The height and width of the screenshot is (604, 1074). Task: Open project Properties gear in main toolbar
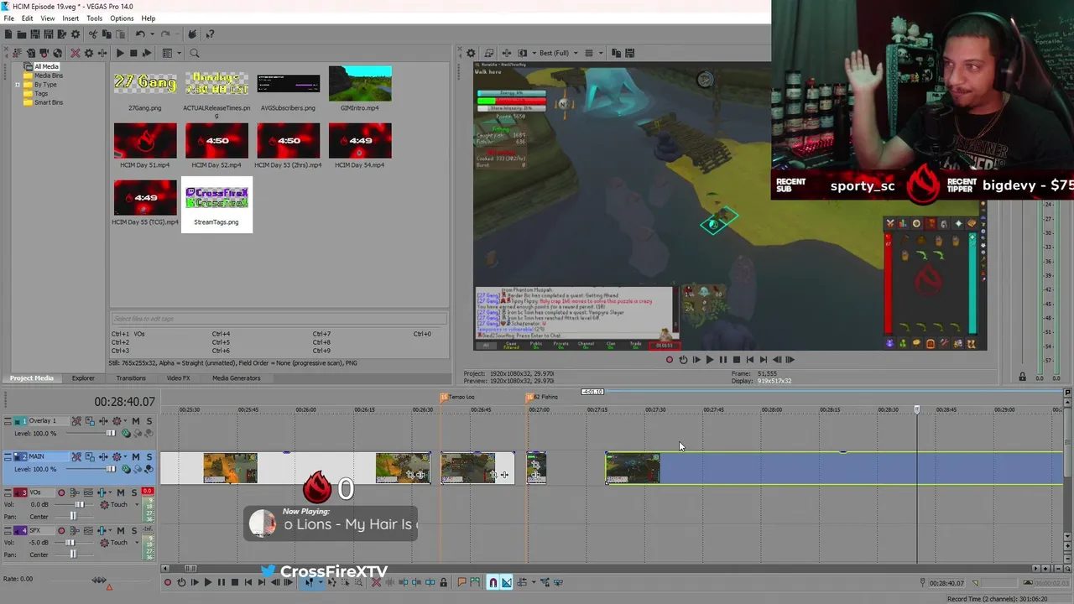[76, 34]
